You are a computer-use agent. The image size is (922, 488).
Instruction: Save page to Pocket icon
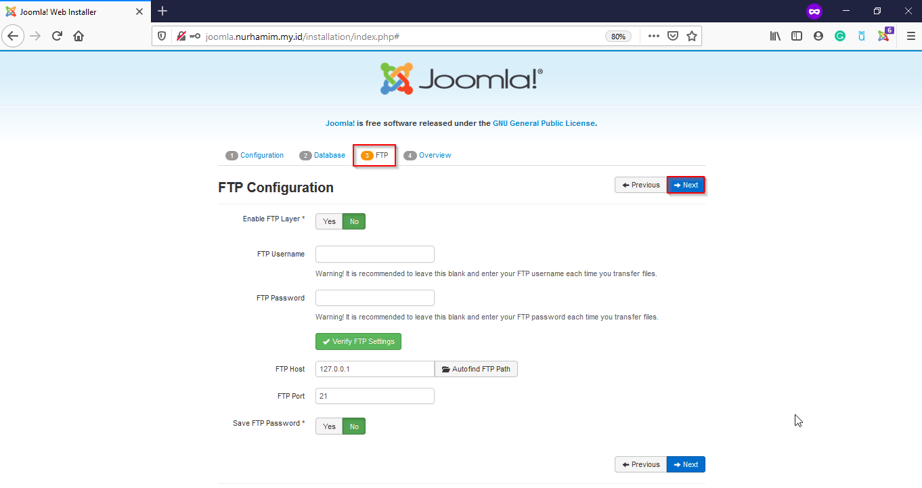[673, 36]
